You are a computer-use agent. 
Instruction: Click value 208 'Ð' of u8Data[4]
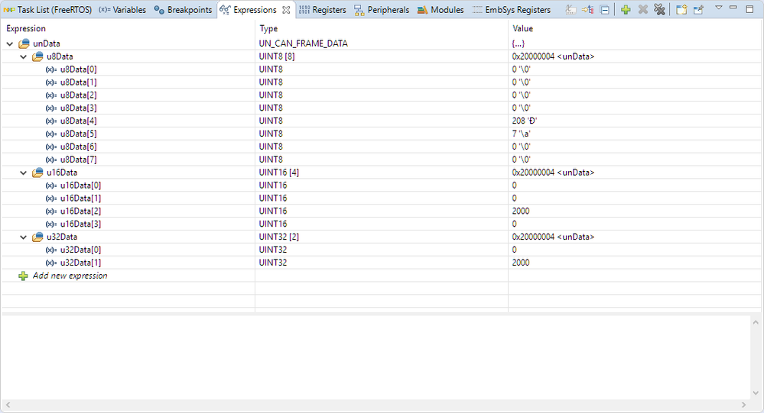(x=525, y=121)
